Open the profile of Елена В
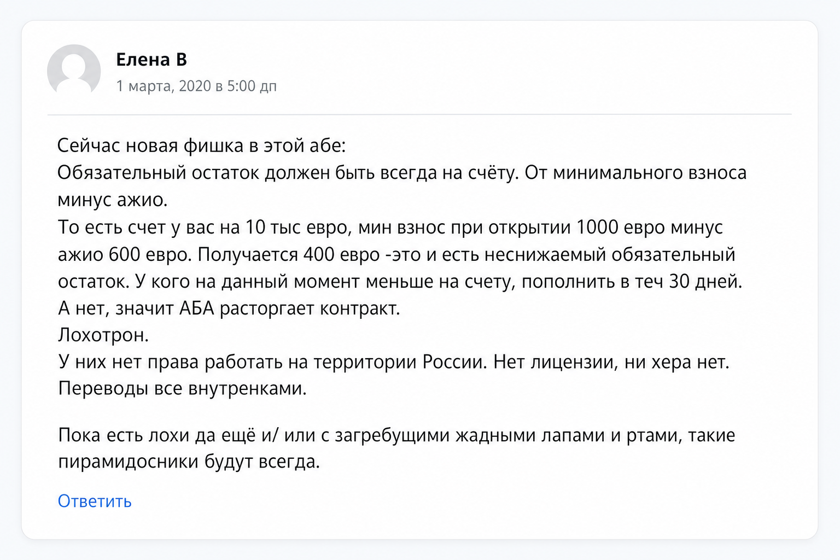Screen dimensions: 840x560 point(151,60)
